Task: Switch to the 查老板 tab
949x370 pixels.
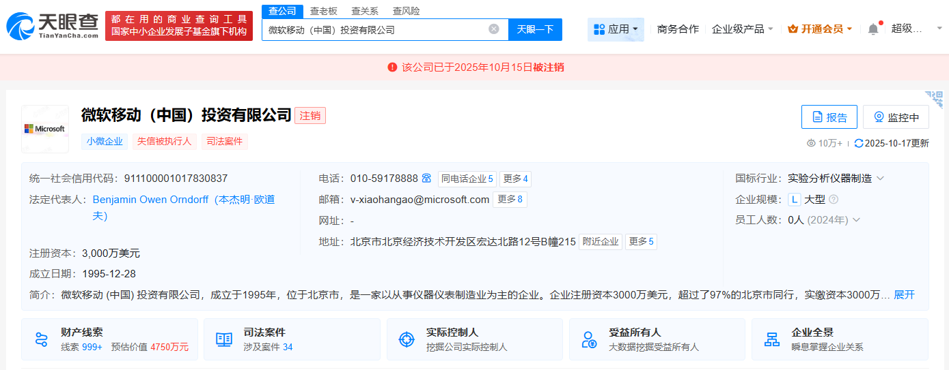Action: (x=324, y=11)
